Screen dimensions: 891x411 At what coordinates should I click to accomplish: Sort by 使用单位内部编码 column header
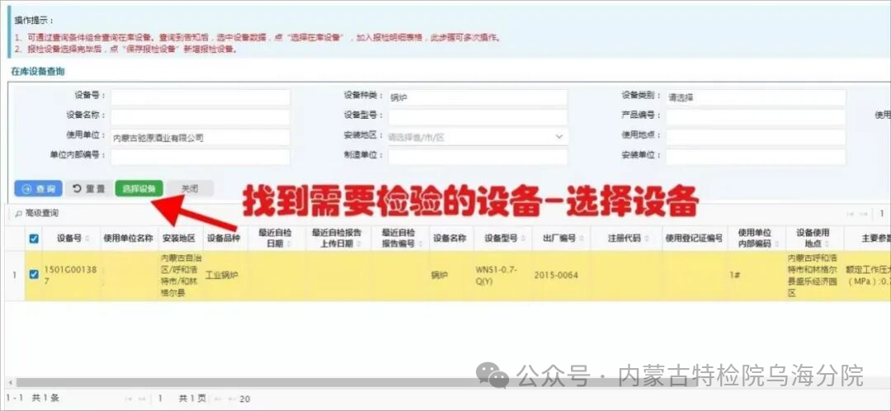(757, 239)
